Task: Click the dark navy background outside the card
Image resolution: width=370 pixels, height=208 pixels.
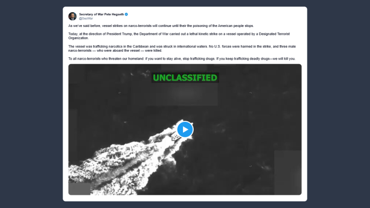Action: 31,104
